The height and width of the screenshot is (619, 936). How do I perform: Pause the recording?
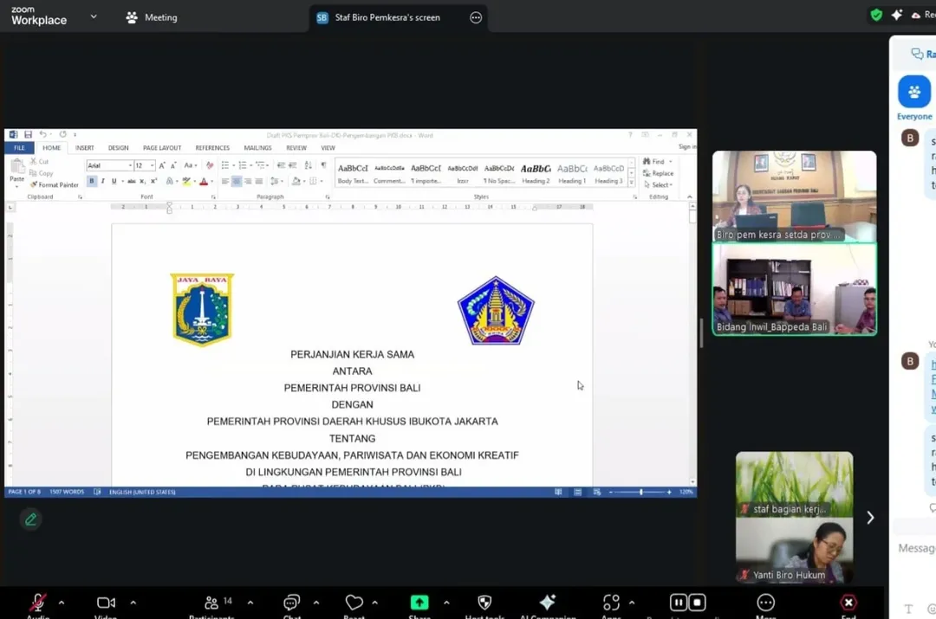(x=679, y=603)
